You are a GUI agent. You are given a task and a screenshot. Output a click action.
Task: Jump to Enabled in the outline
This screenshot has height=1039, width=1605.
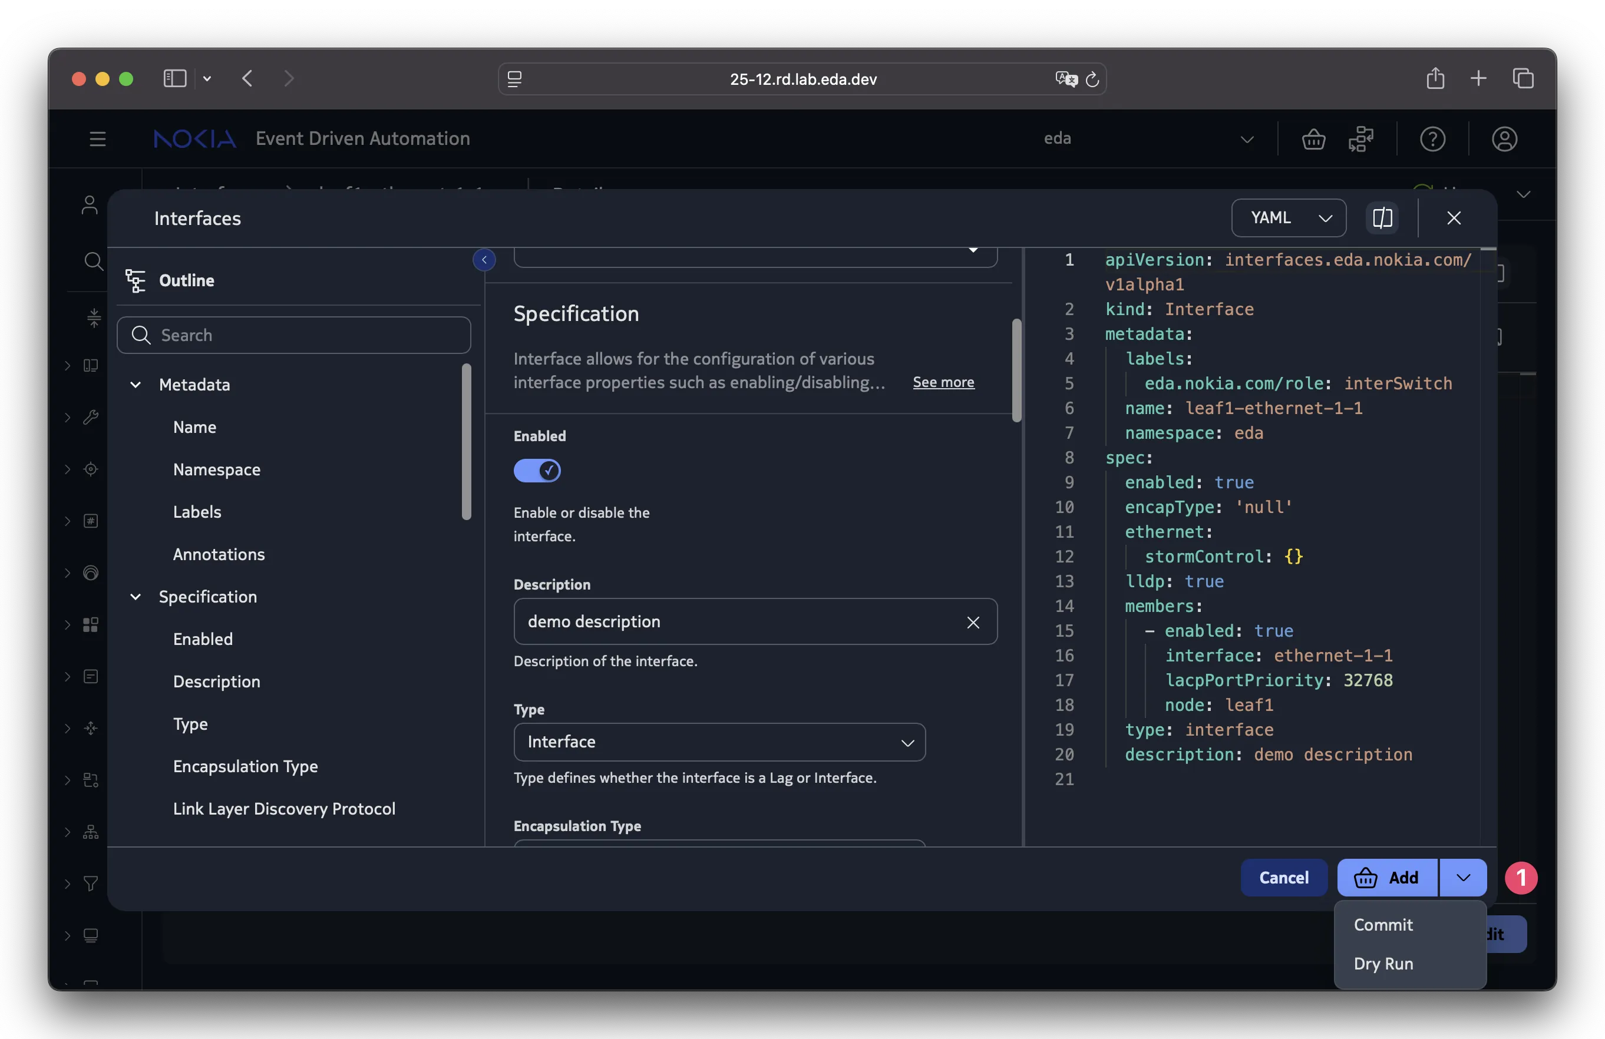point(203,639)
